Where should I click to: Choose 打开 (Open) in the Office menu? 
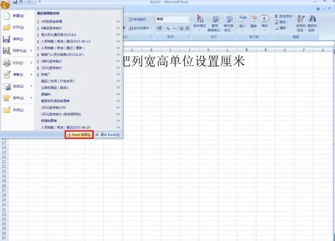tap(18, 28)
